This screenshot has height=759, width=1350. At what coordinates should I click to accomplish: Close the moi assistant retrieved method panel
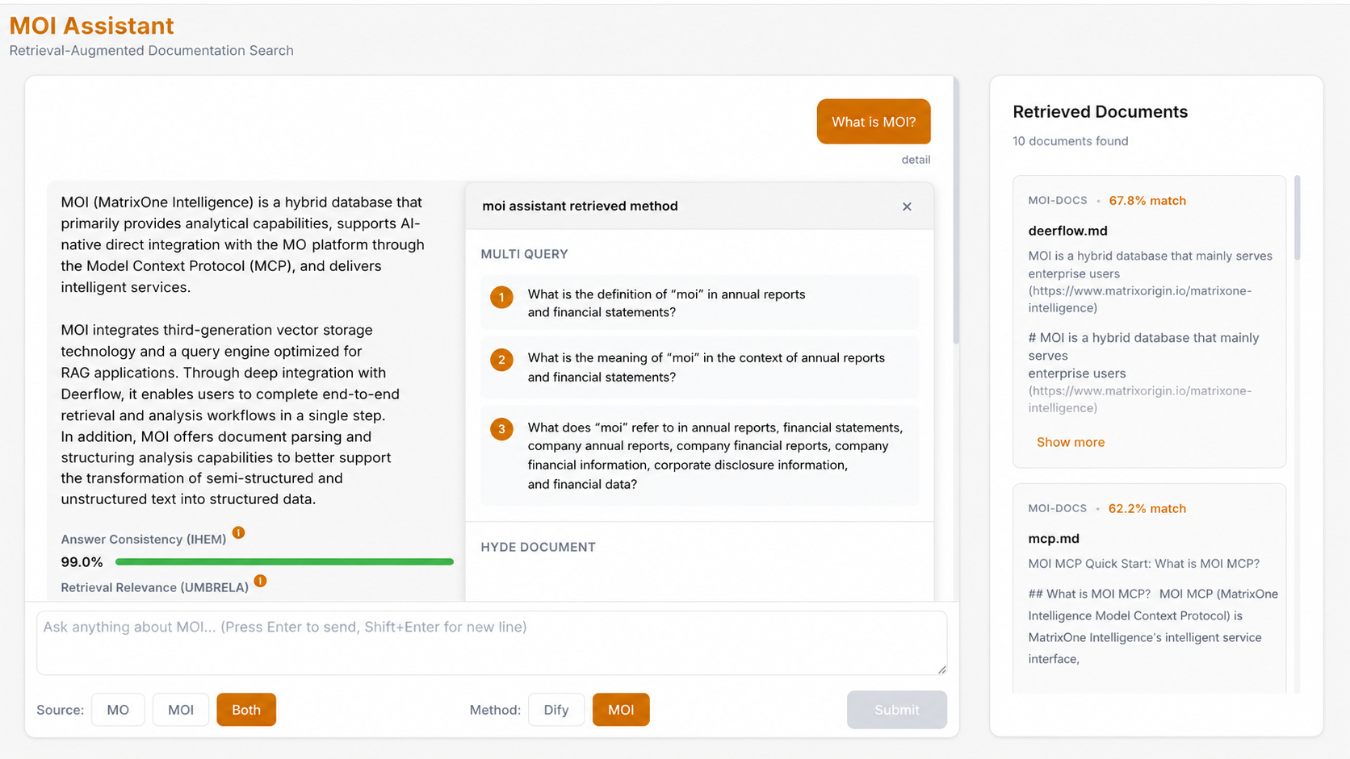click(907, 206)
